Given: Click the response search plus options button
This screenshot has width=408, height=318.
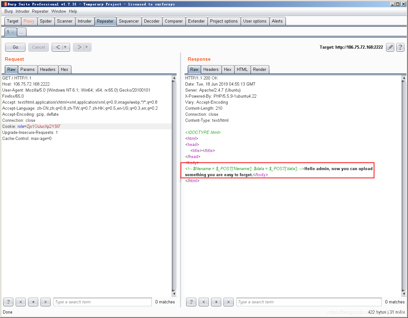Looking at the screenshot, I should (x=216, y=302).
